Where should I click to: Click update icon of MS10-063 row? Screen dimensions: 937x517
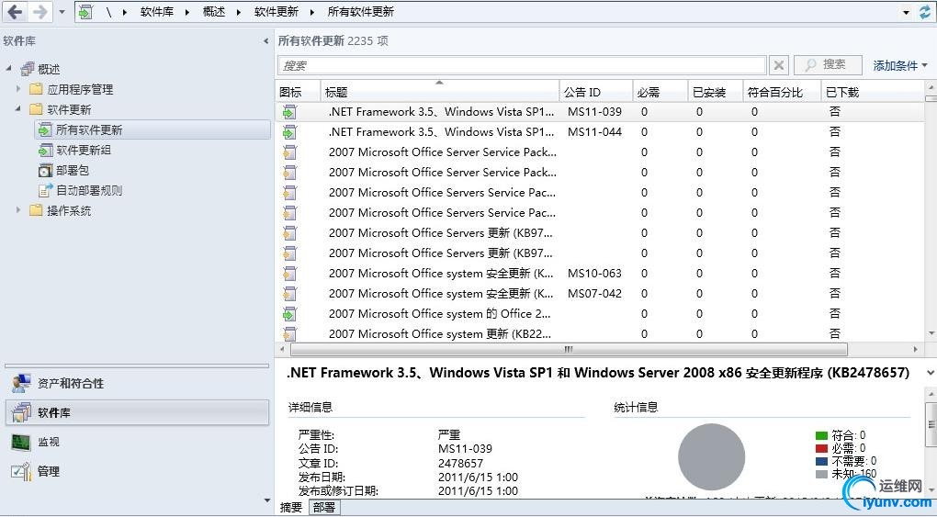point(289,274)
